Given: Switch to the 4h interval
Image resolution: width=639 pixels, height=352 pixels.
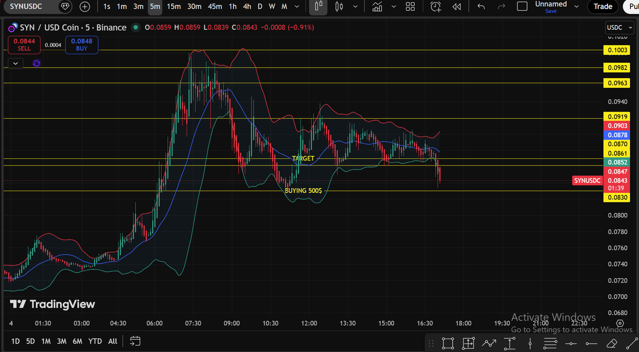Looking at the screenshot, I should (x=247, y=6).
